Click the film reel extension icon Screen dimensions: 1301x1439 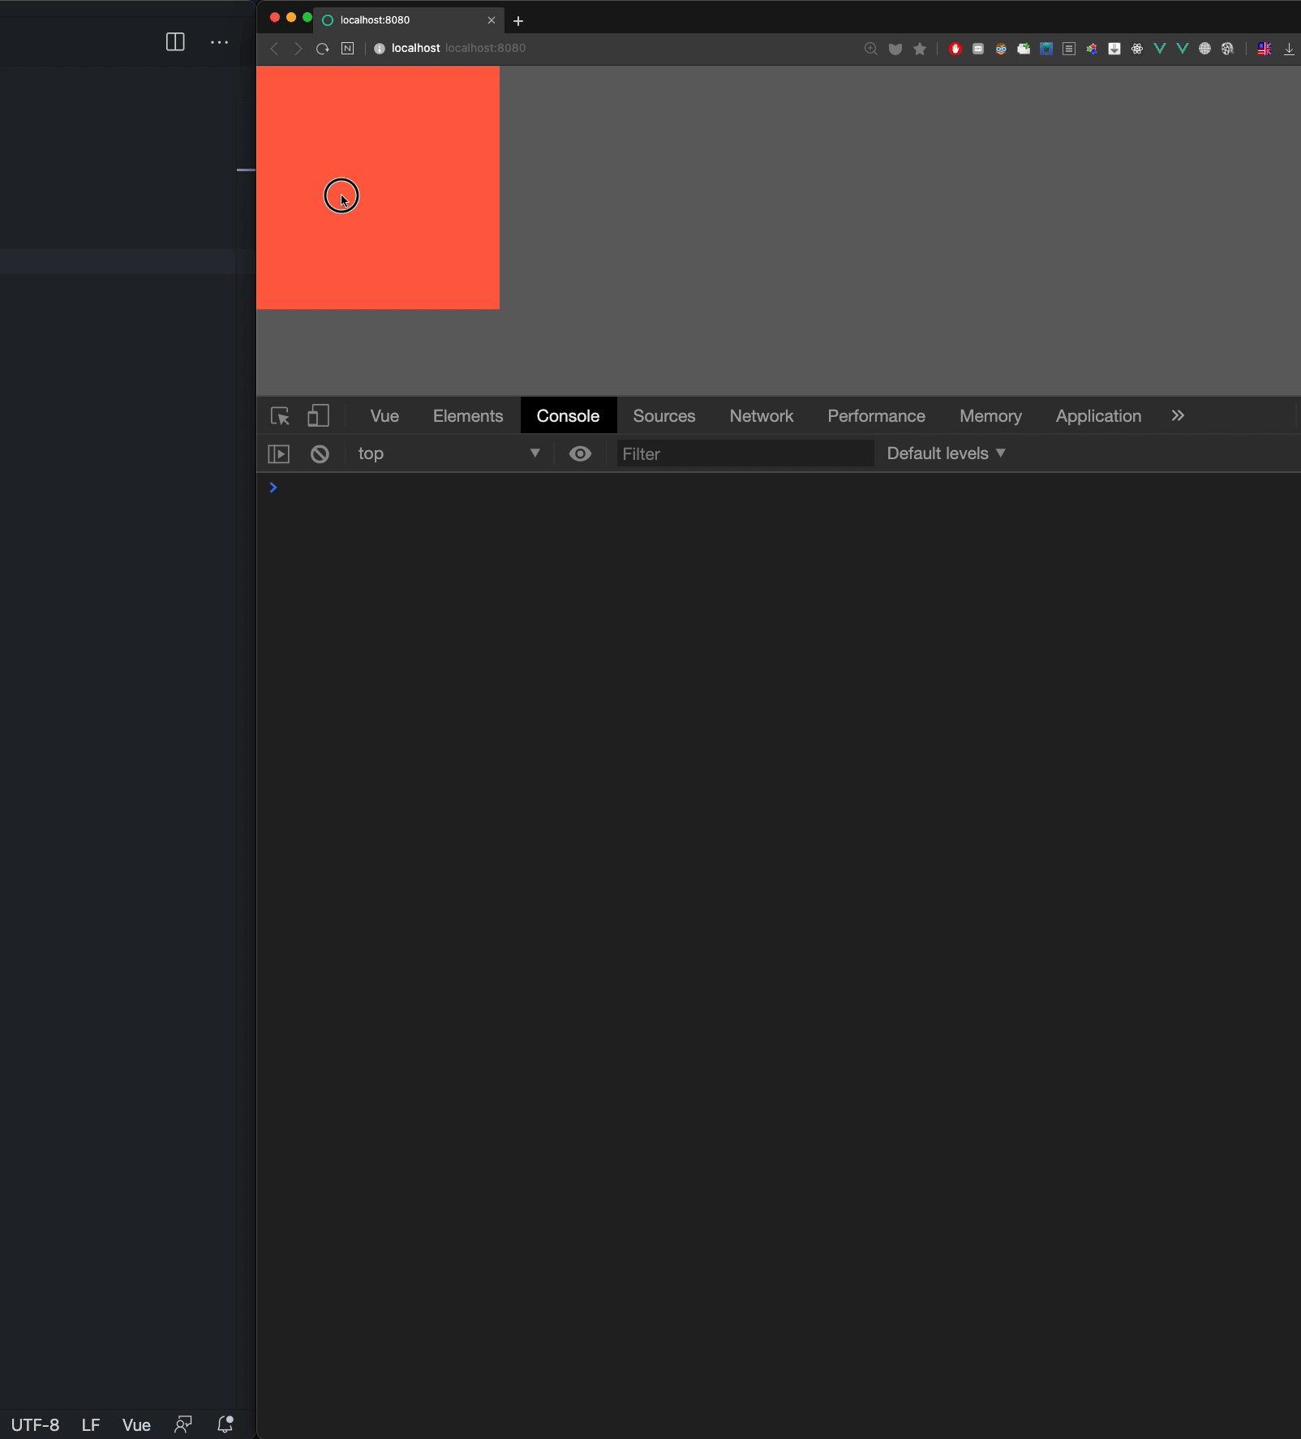tap(1227, 49)
